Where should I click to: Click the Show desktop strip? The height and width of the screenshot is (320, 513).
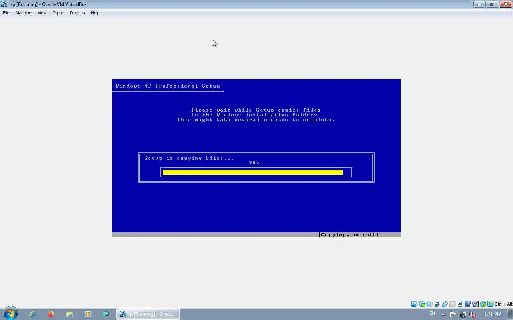[x=510, y=314]
